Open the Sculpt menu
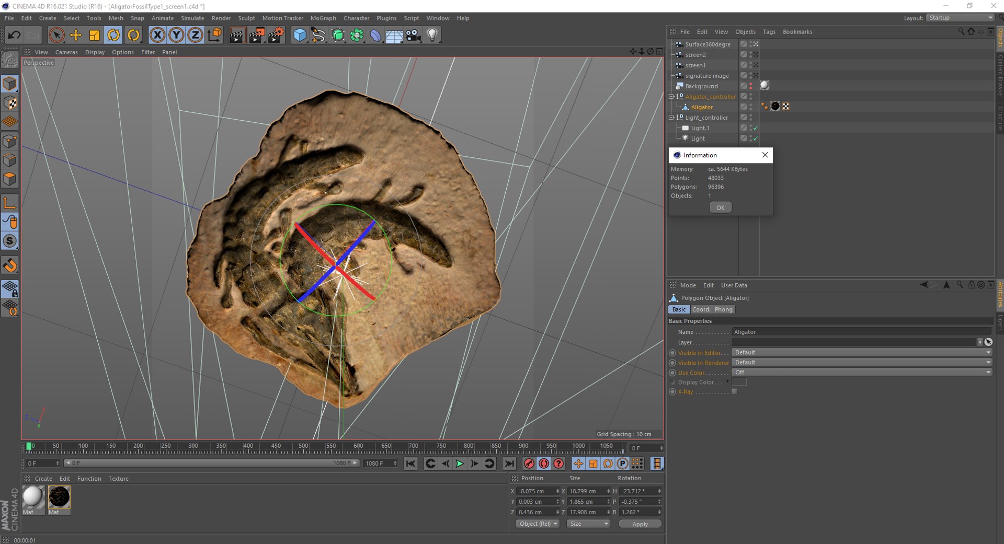 (x=246, y=18)
